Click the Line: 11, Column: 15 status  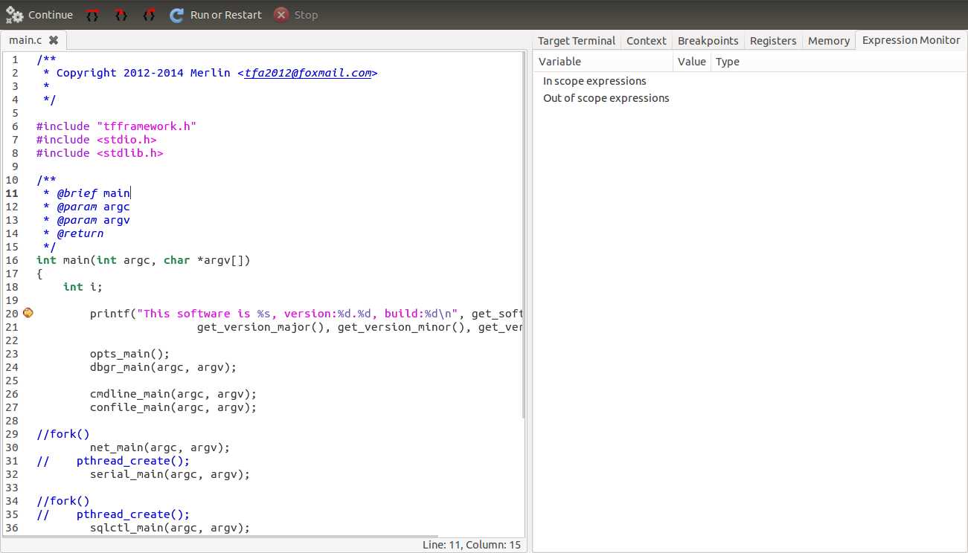[472, 545]
